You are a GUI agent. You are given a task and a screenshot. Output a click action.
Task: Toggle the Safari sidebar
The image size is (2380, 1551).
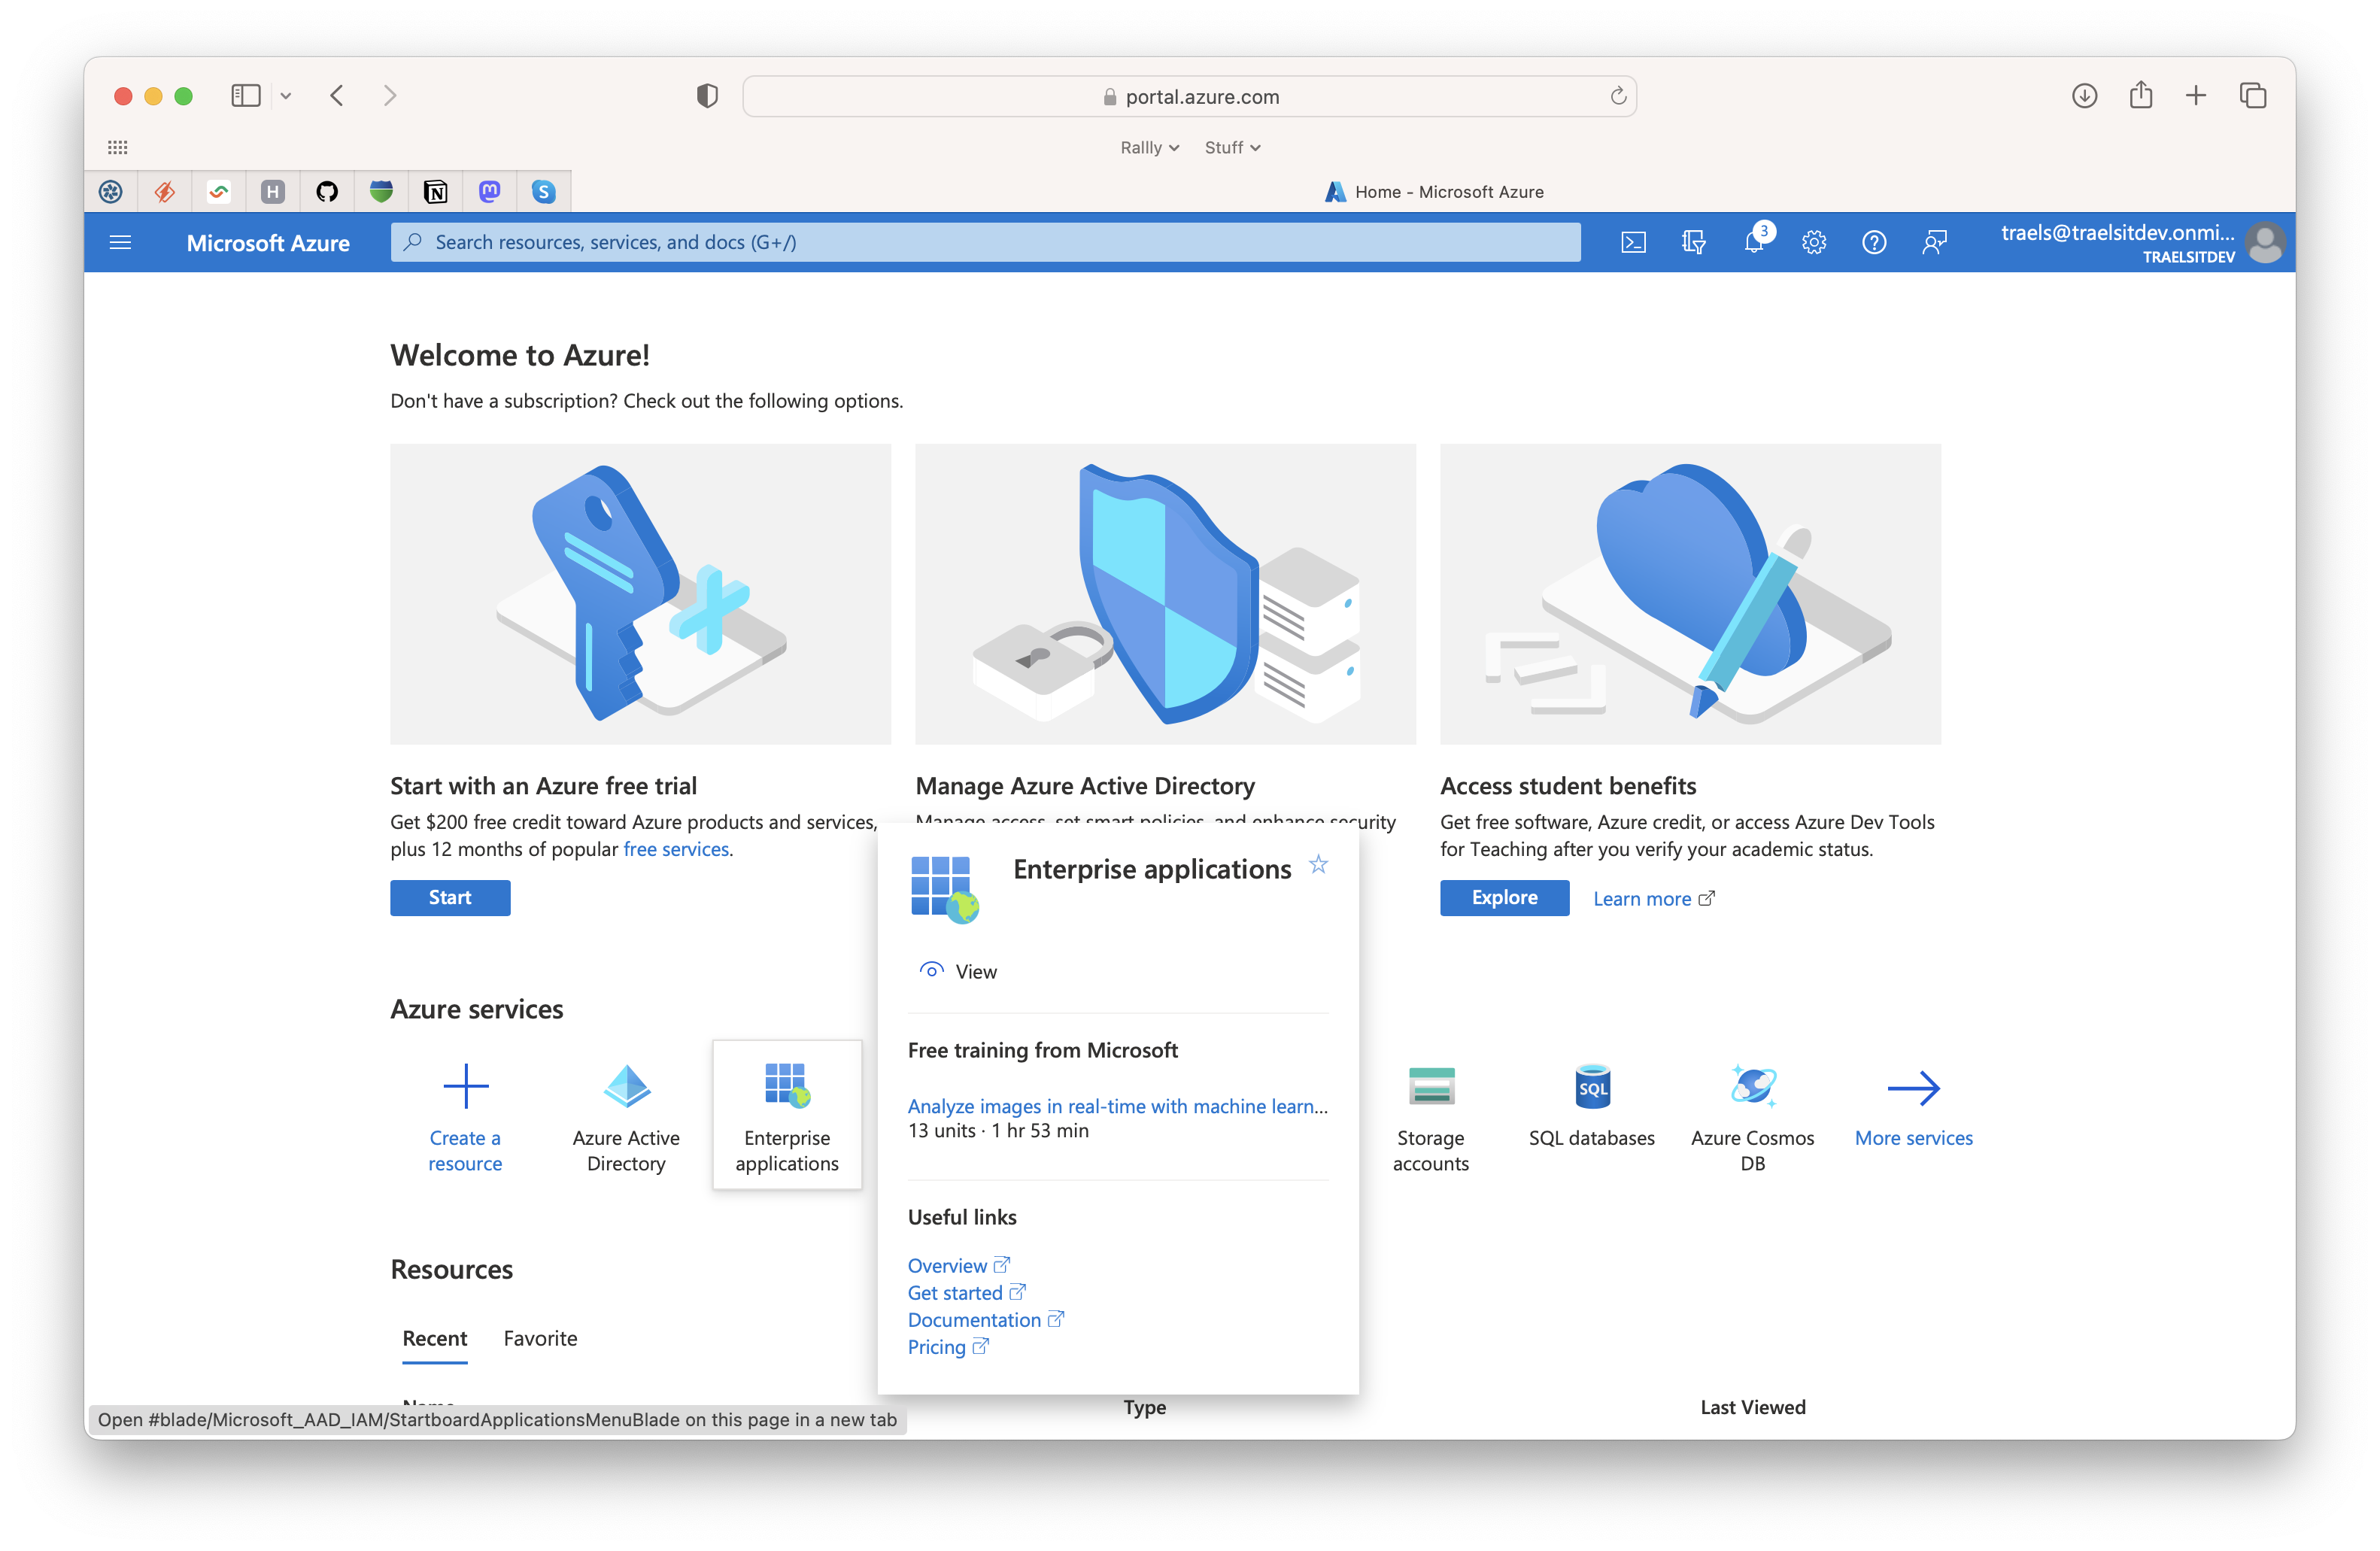click(245, 96)
